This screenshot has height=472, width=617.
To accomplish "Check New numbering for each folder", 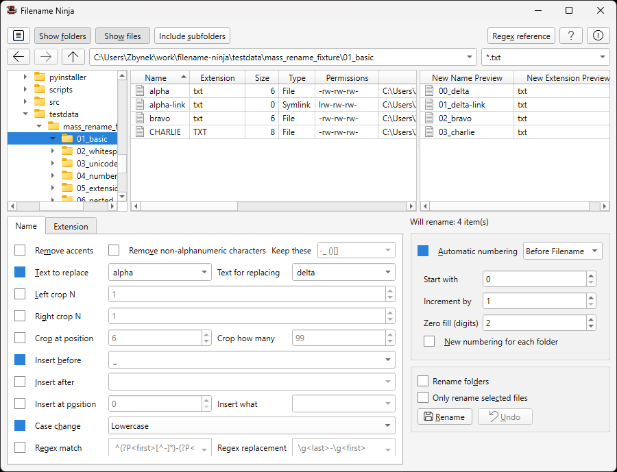I will [431, 341].
